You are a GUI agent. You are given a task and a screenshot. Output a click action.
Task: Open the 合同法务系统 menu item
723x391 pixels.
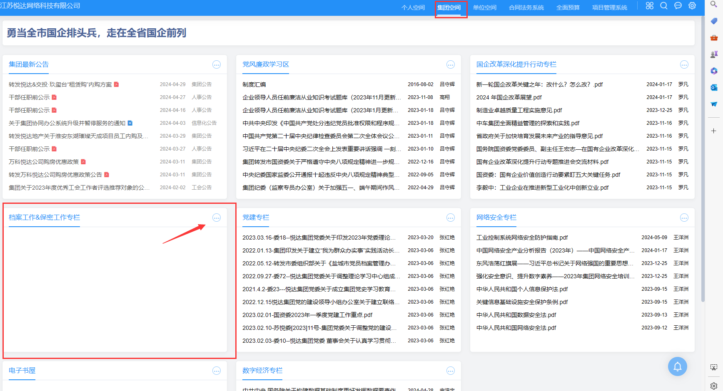pyautogui.click(x=526, y=7)
